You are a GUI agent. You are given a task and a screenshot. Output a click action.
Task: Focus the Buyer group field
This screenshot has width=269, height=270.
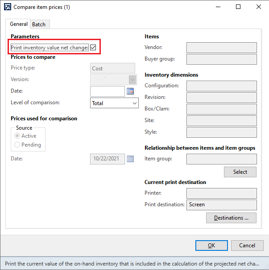pos(221,59)
